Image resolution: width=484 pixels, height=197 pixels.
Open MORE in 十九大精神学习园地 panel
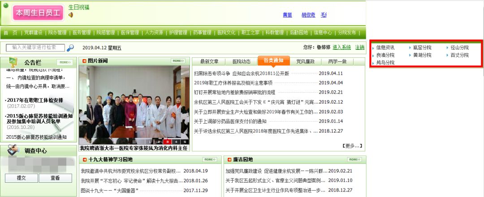tap(210, 159)
